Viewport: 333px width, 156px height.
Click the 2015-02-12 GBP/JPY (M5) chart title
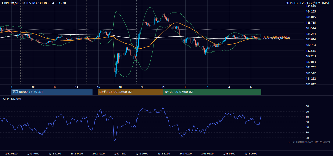point(308,3)
